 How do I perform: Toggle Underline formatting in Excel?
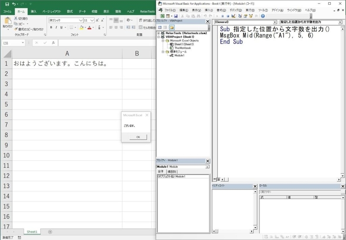(x=61, y=27)
